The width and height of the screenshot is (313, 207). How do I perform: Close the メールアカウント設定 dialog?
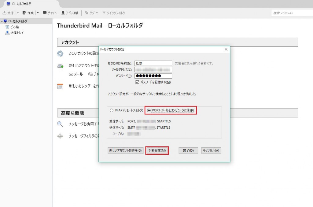click(226, 49)
